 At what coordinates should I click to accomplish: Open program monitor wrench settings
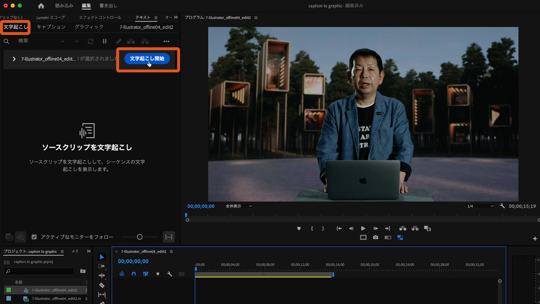502,206
